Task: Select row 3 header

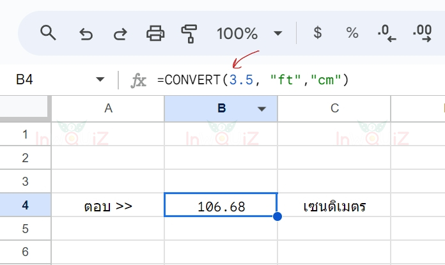Action: click(x=26, y=181)
